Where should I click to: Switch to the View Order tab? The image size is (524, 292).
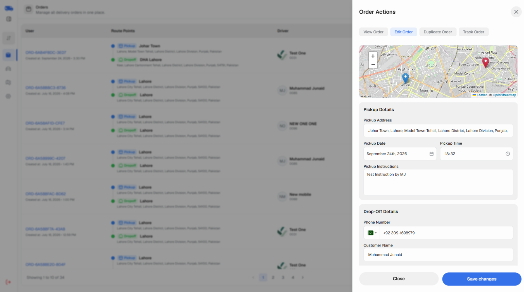pos(373,32)
